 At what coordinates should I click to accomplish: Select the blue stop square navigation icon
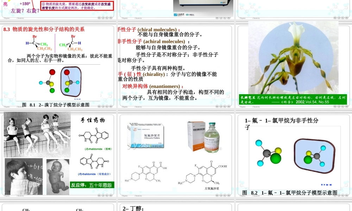click(x=322, y=185)
